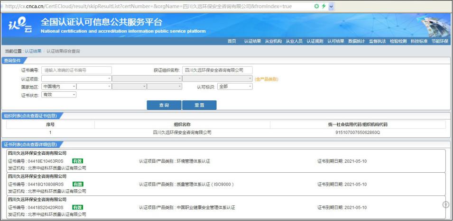Open the 数据统计 menu item
Viewport: 453px width, 221px height.
357,41
